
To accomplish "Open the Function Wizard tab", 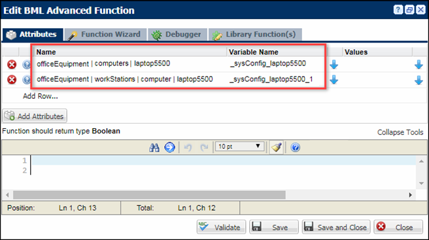I will pos(105,35).
